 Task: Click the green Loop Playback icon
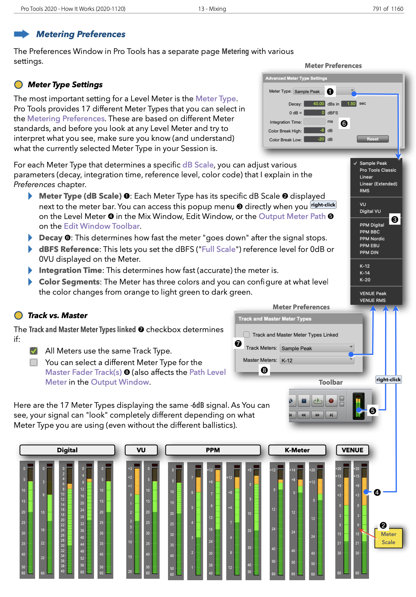coord(317,401)
